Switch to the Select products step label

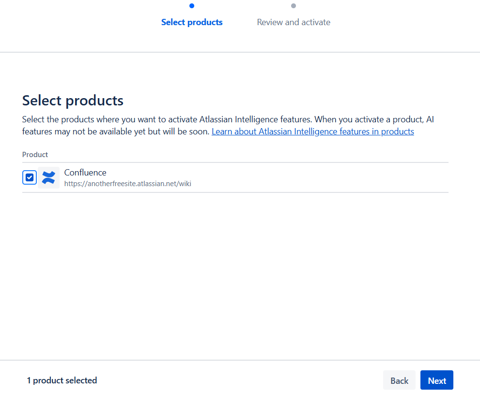click(x=192, y=22)
